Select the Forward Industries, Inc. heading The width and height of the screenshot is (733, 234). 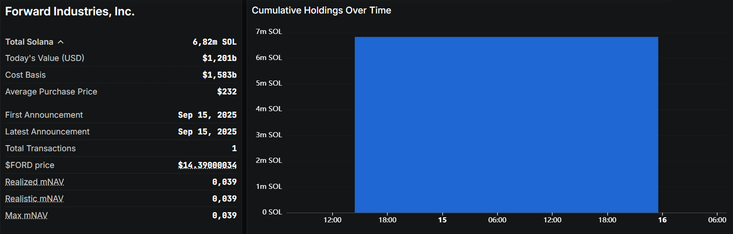coord(70,12)
